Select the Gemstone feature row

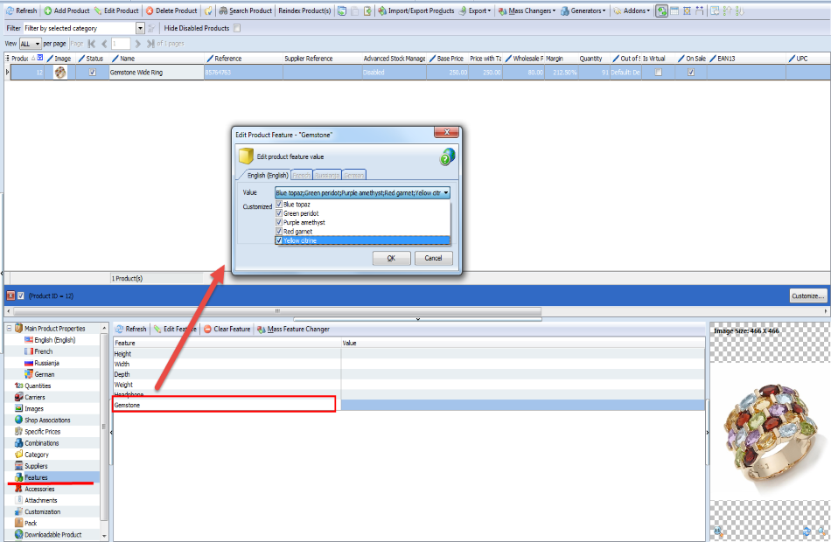[409, 406]
